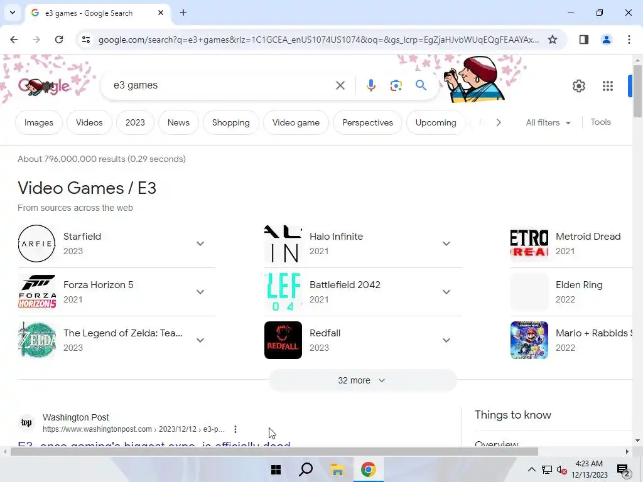Clear the search box with the X
This screenshot has width=643, height=482.
tap(340, 85)
